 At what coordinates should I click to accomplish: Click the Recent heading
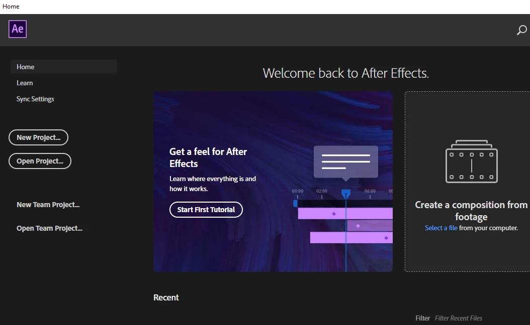[166, 297]
